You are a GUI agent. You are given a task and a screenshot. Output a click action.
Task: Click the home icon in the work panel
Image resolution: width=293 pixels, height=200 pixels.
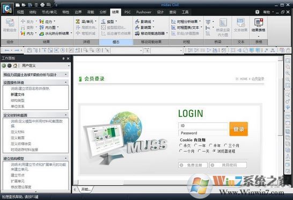pos(15,65)
